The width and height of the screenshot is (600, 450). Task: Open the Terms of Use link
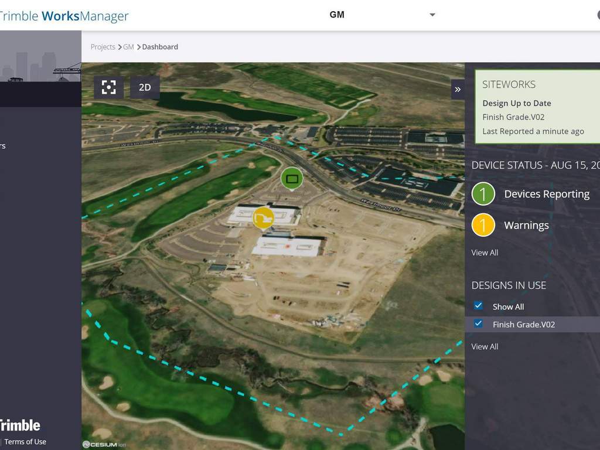[25, 442]
